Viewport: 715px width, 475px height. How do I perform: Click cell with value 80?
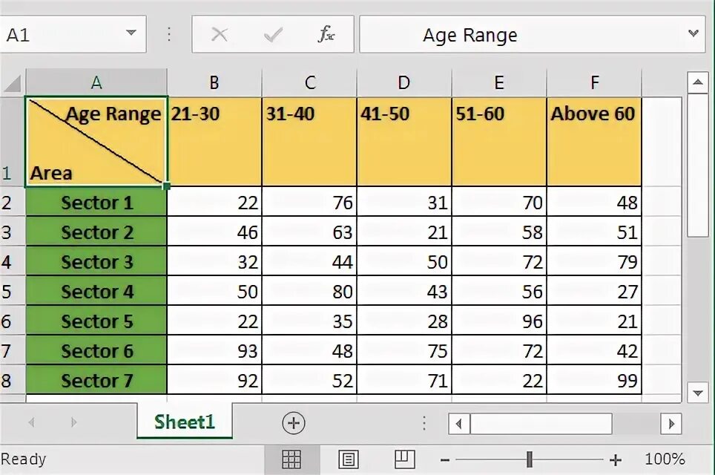309,291
